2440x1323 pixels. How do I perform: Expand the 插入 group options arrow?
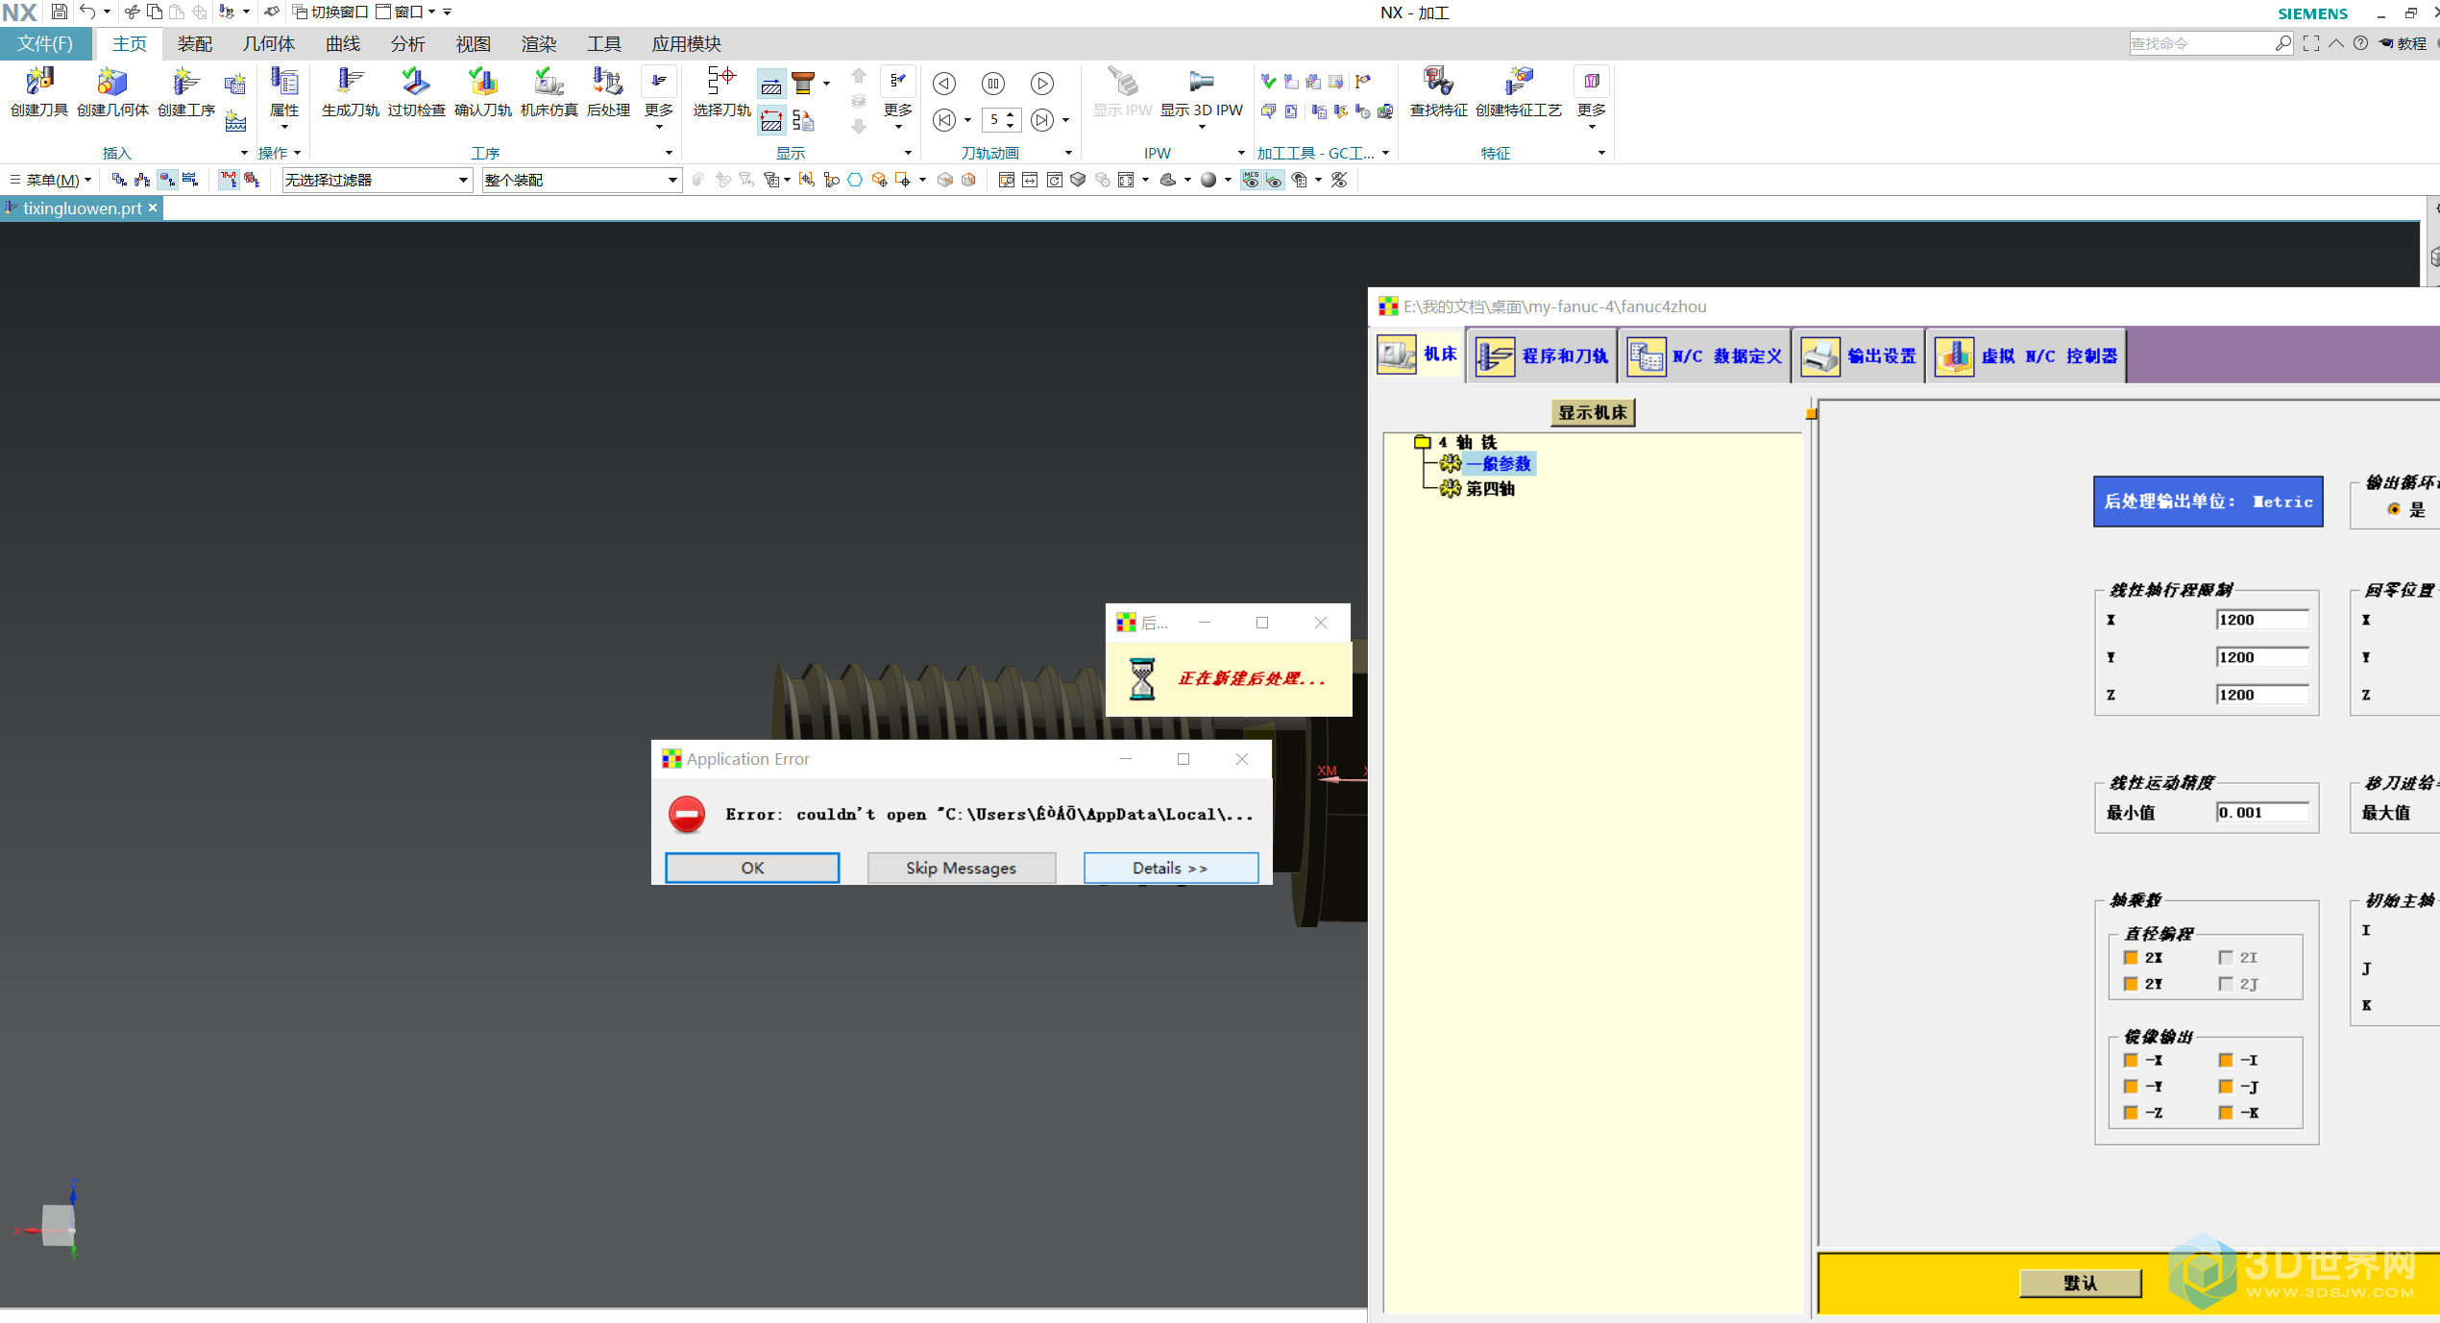click(x=244, y=153)
